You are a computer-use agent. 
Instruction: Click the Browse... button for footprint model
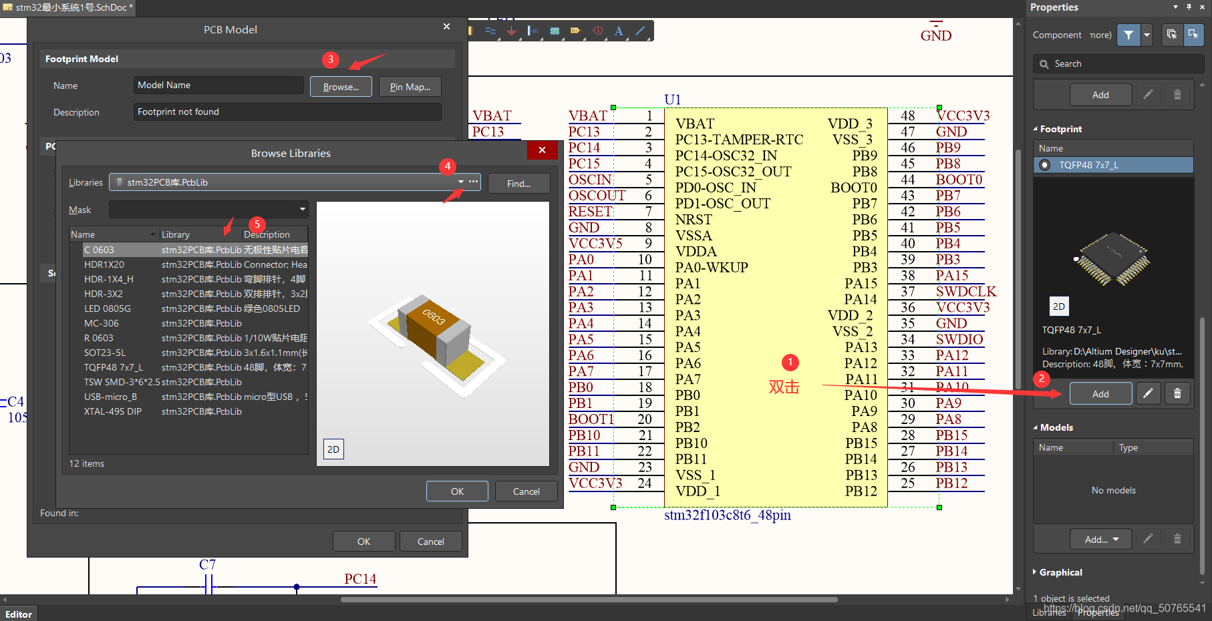coord(341,87)
